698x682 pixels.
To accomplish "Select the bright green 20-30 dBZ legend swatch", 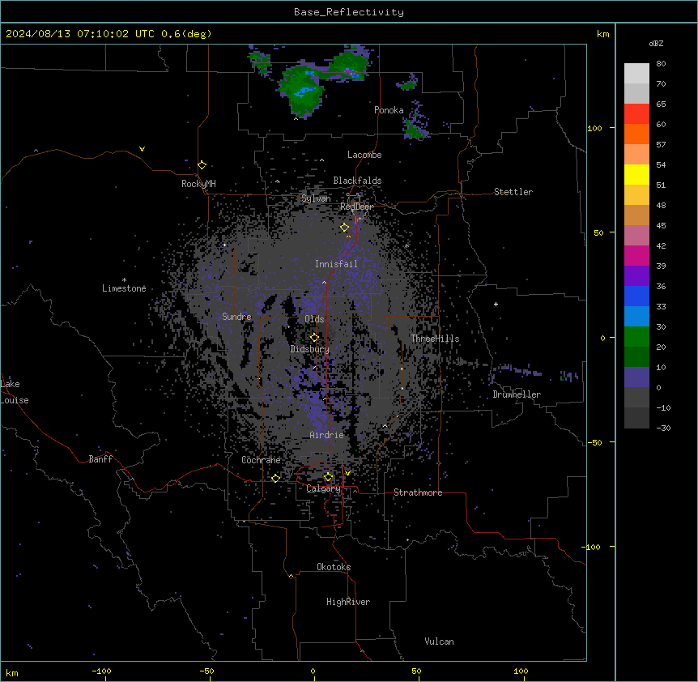I will click(636, 337).
